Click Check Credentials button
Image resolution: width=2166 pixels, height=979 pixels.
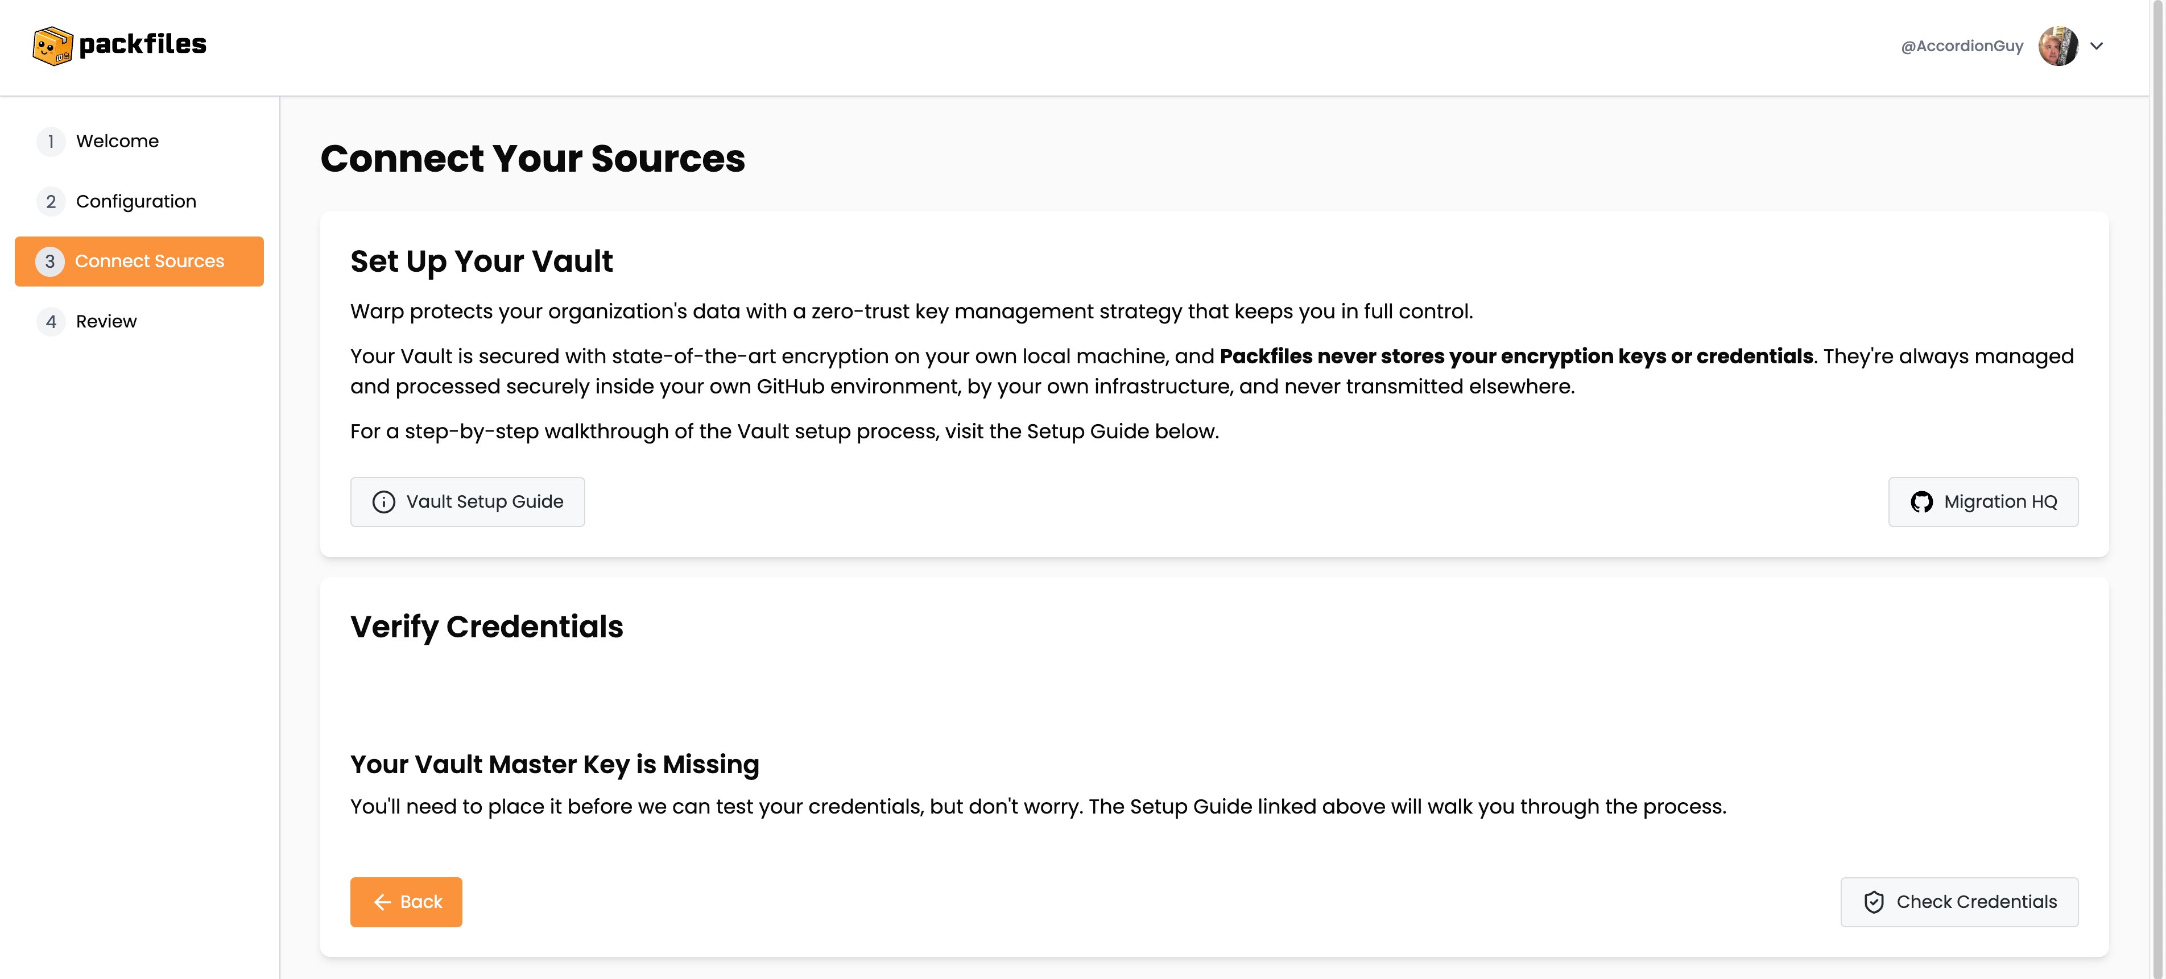(x=1959, y=902)
